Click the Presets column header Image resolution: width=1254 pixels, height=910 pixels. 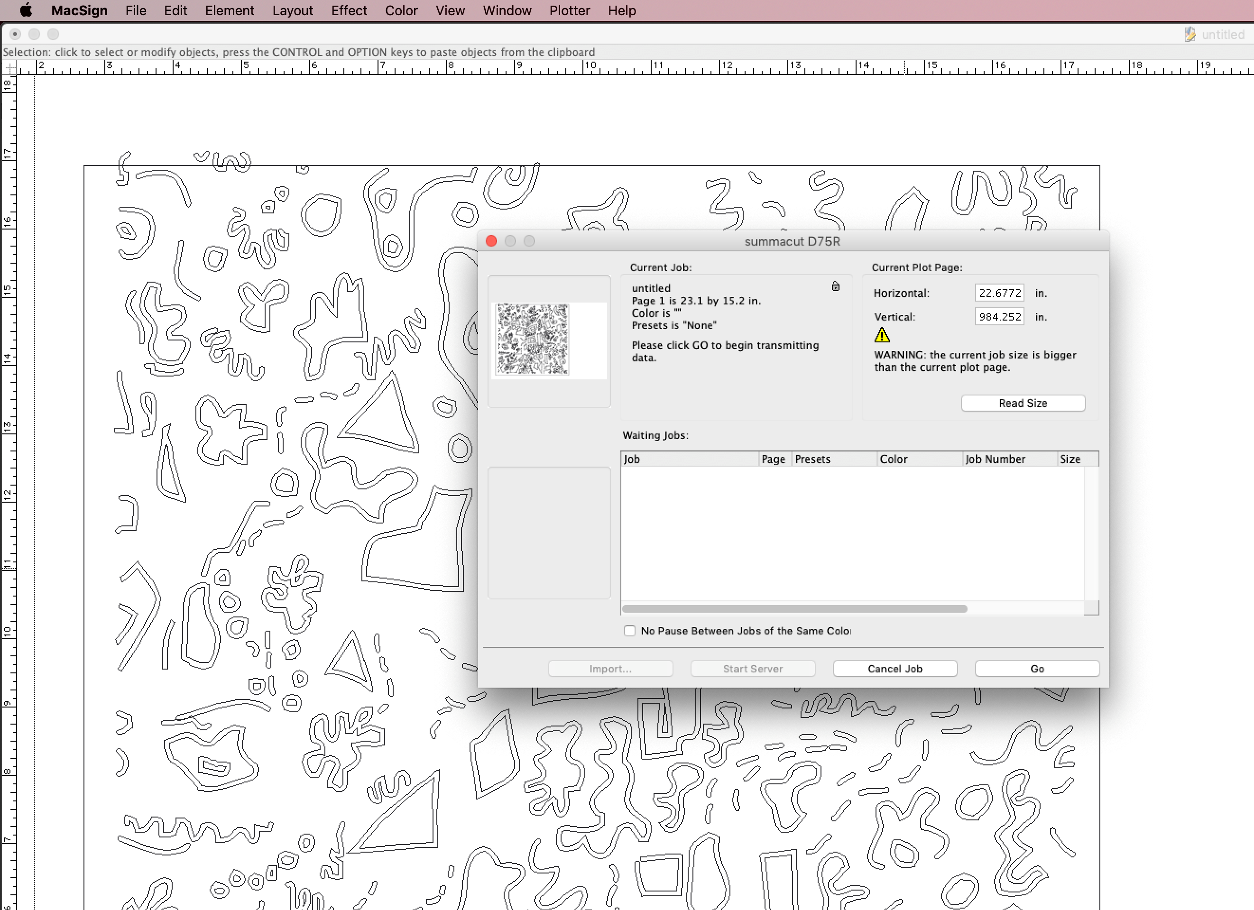pos(834,459)
